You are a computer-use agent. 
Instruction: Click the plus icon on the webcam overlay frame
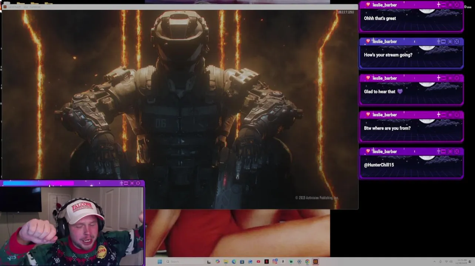click(x=121, y=183)
